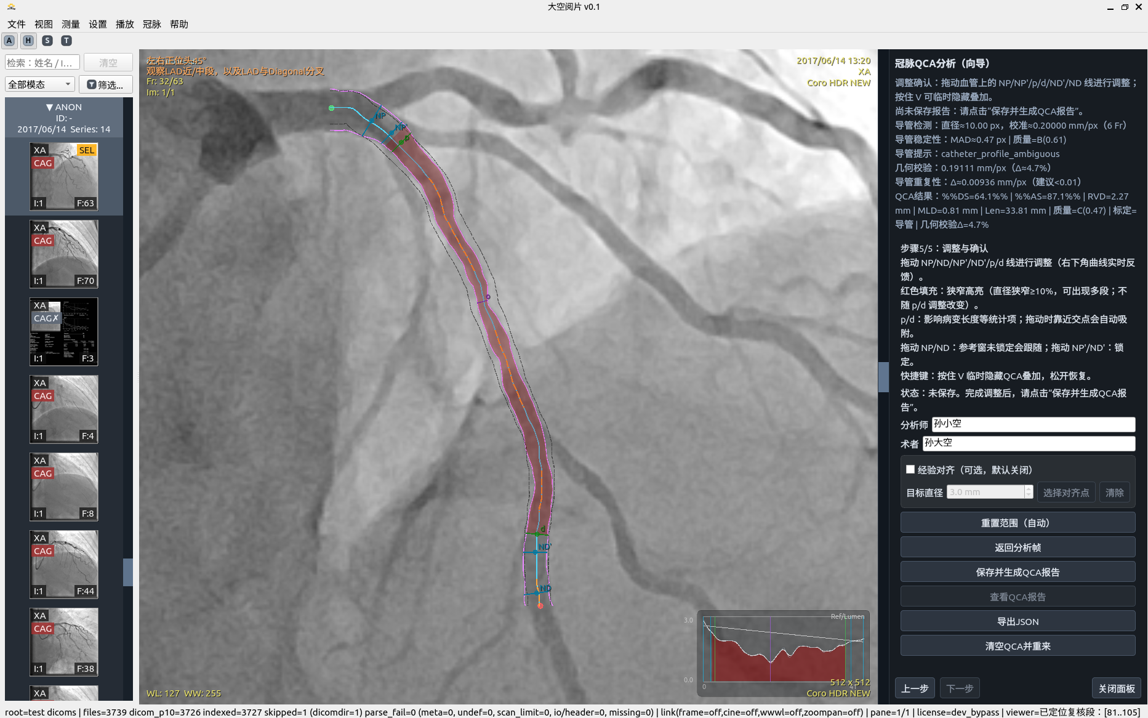The width and height of the screenshot is (1148, 718).
Task: Click the 分析师 name input field
Action: (1033, 424)
